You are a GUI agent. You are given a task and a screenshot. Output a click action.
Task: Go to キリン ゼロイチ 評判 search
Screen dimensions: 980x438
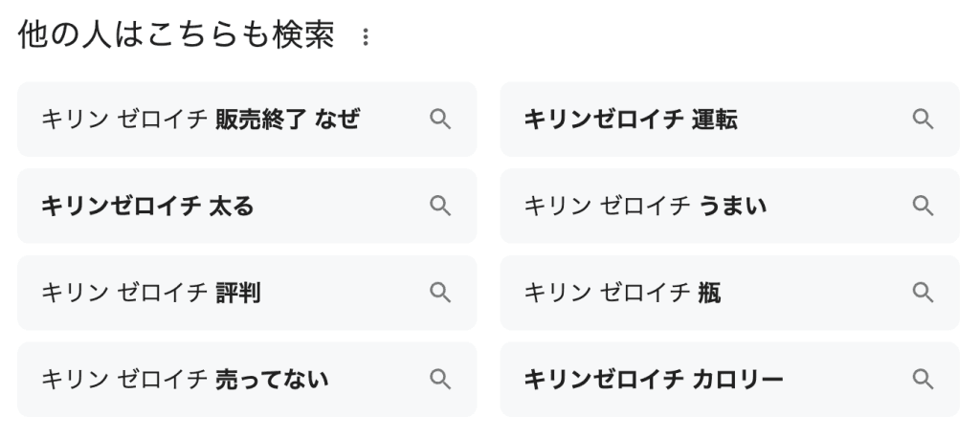[150, 293]
